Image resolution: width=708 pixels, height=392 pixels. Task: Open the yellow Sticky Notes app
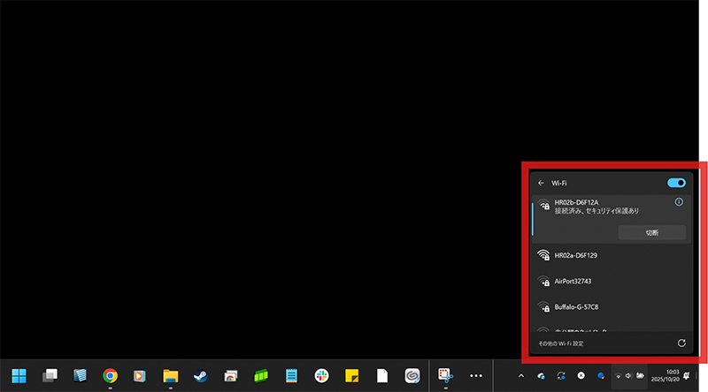(x=351, y=375)
